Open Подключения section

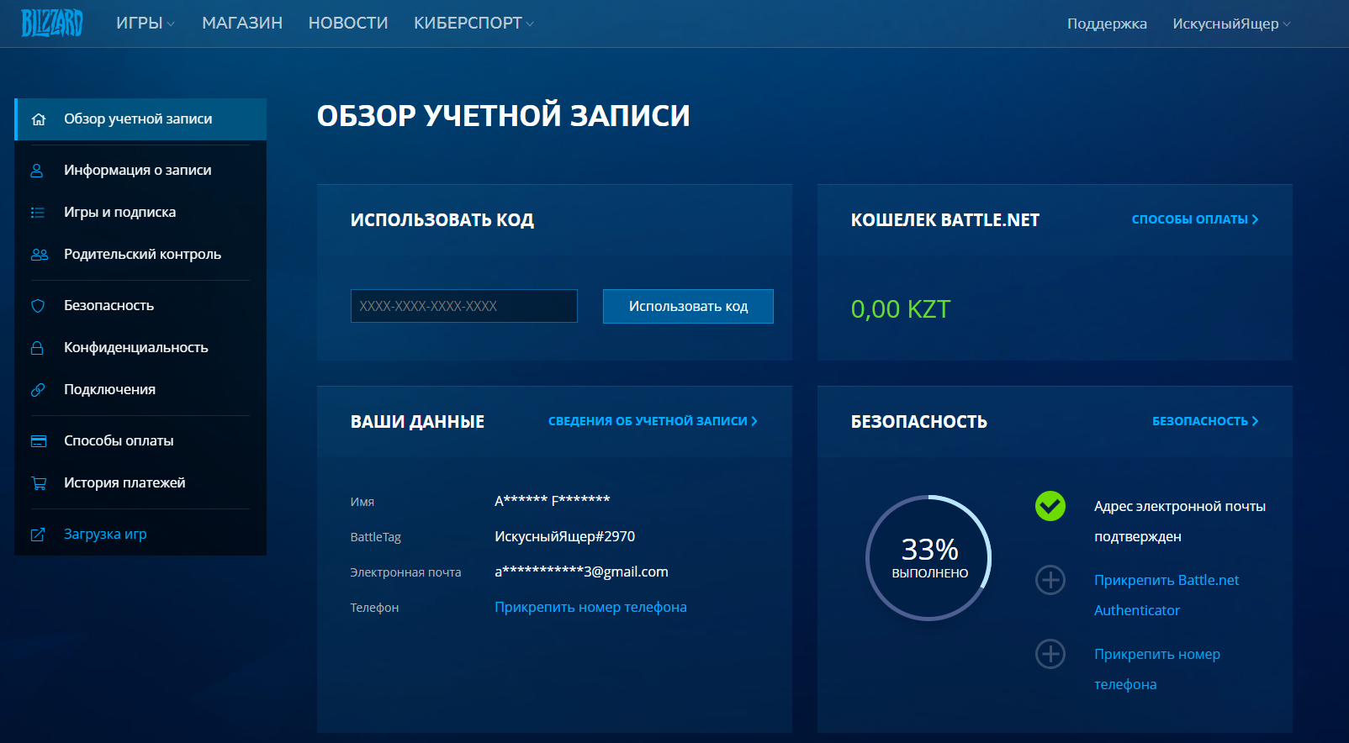click(x=140, y=390)
